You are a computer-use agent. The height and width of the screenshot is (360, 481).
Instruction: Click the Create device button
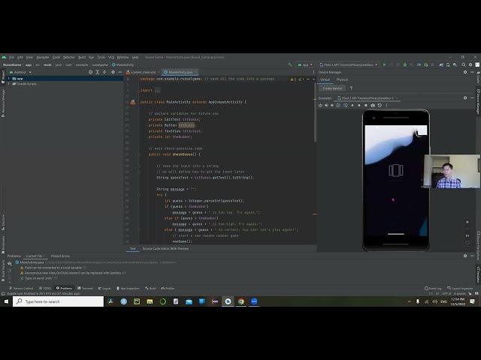332,88
